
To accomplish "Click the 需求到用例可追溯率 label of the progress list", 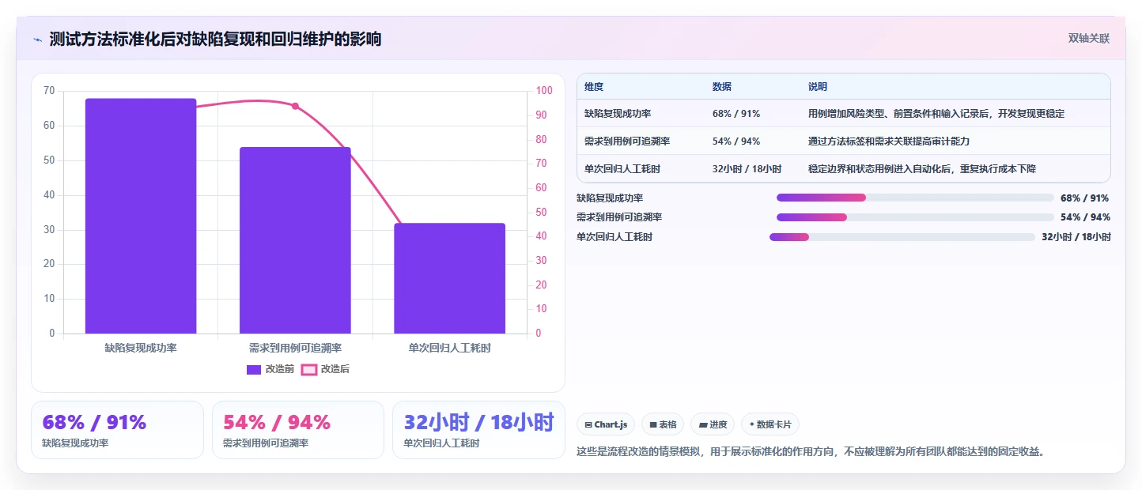I will [x=619, y=217].
